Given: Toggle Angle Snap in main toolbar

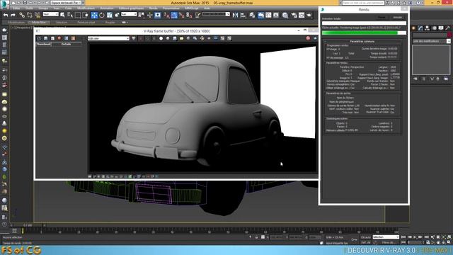Looking at the screenshot, I should pyautogui.click(x=174, y=15).
